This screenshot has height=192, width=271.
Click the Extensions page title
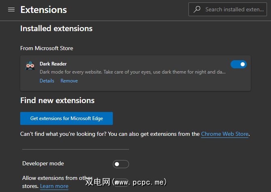(44, 10)
